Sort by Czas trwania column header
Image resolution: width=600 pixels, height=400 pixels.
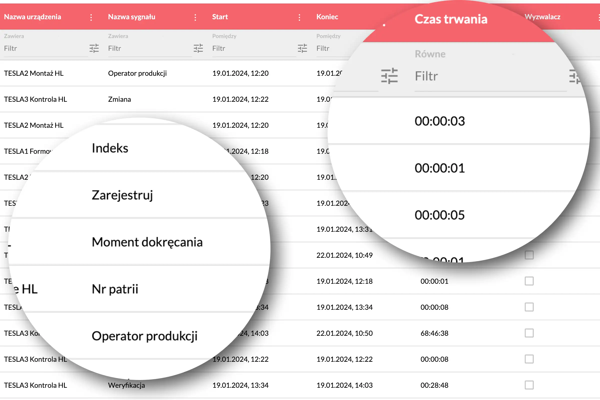tap(451, 19)
